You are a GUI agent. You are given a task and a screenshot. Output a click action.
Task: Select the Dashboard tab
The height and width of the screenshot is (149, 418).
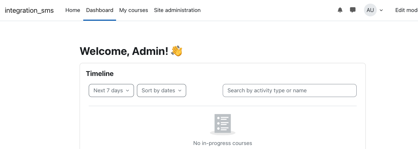pyautogui.click(x=100, y=10)
